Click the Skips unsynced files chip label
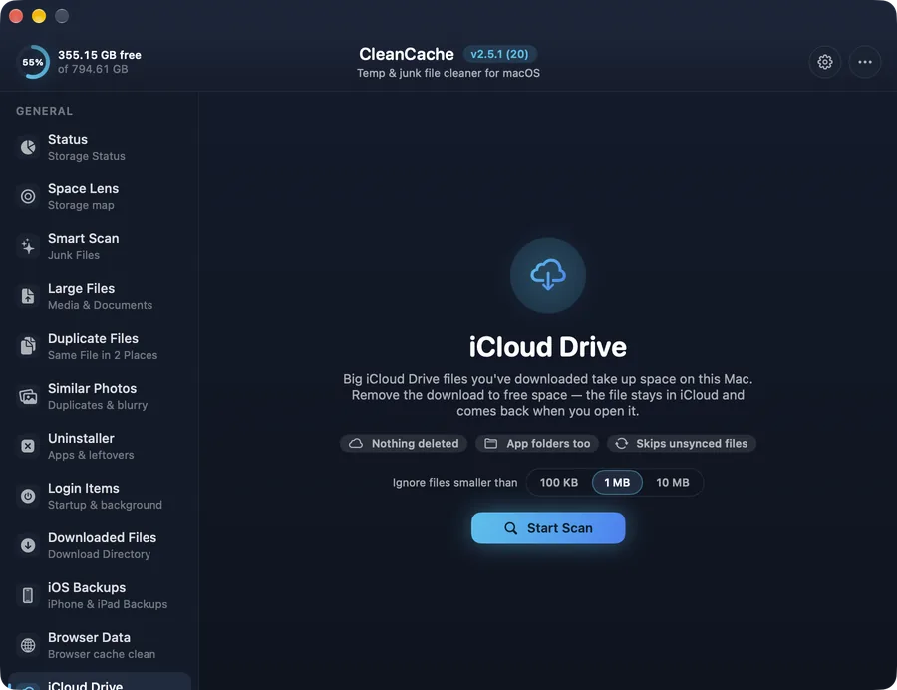The height and width of the screenshot is (690, 897). (692, 444)
